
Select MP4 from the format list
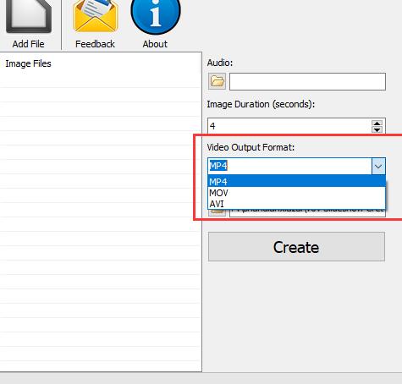tap(296, 182)
